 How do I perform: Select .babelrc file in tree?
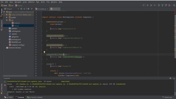click(x=13, y=28)
